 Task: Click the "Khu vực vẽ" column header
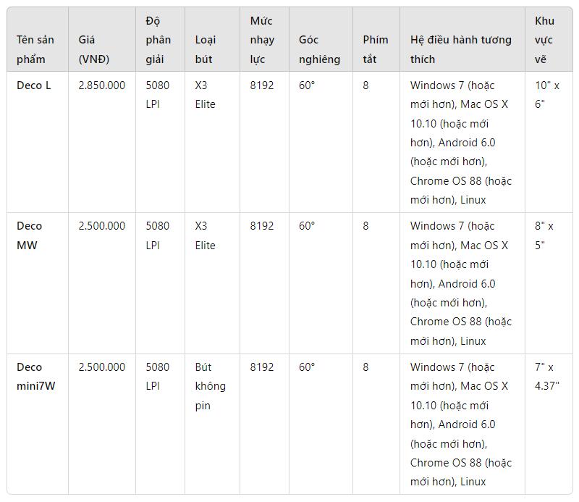(547, 40)
